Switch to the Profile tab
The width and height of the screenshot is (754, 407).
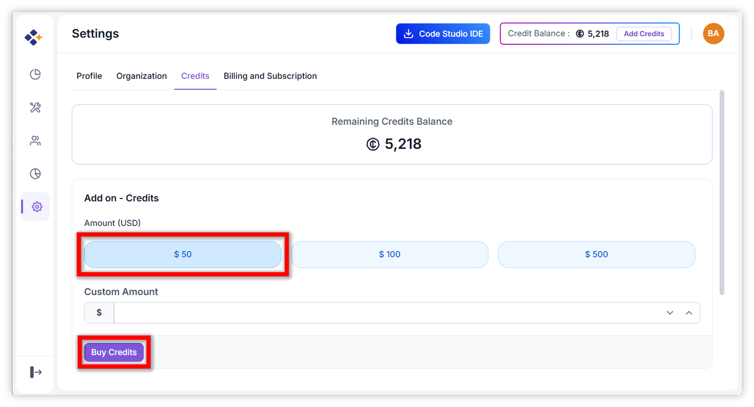(89, 76)
